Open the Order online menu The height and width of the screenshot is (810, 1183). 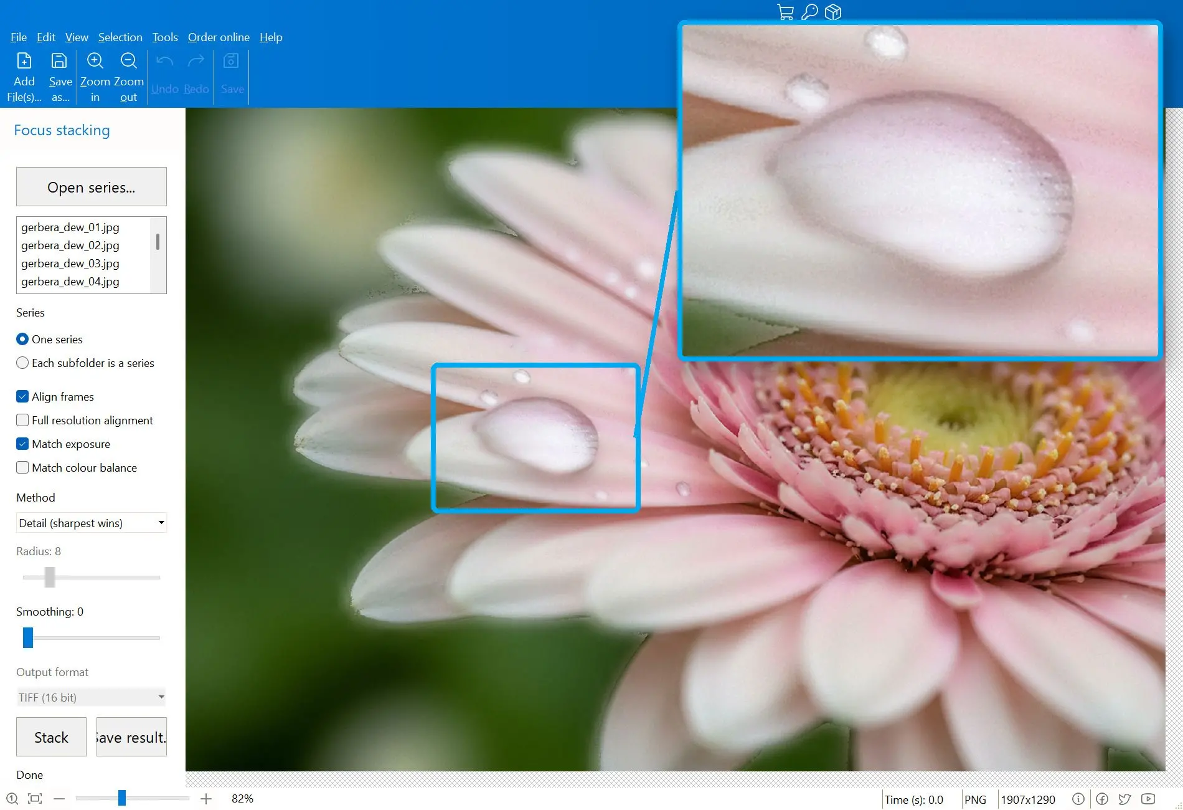coord(219,37)
